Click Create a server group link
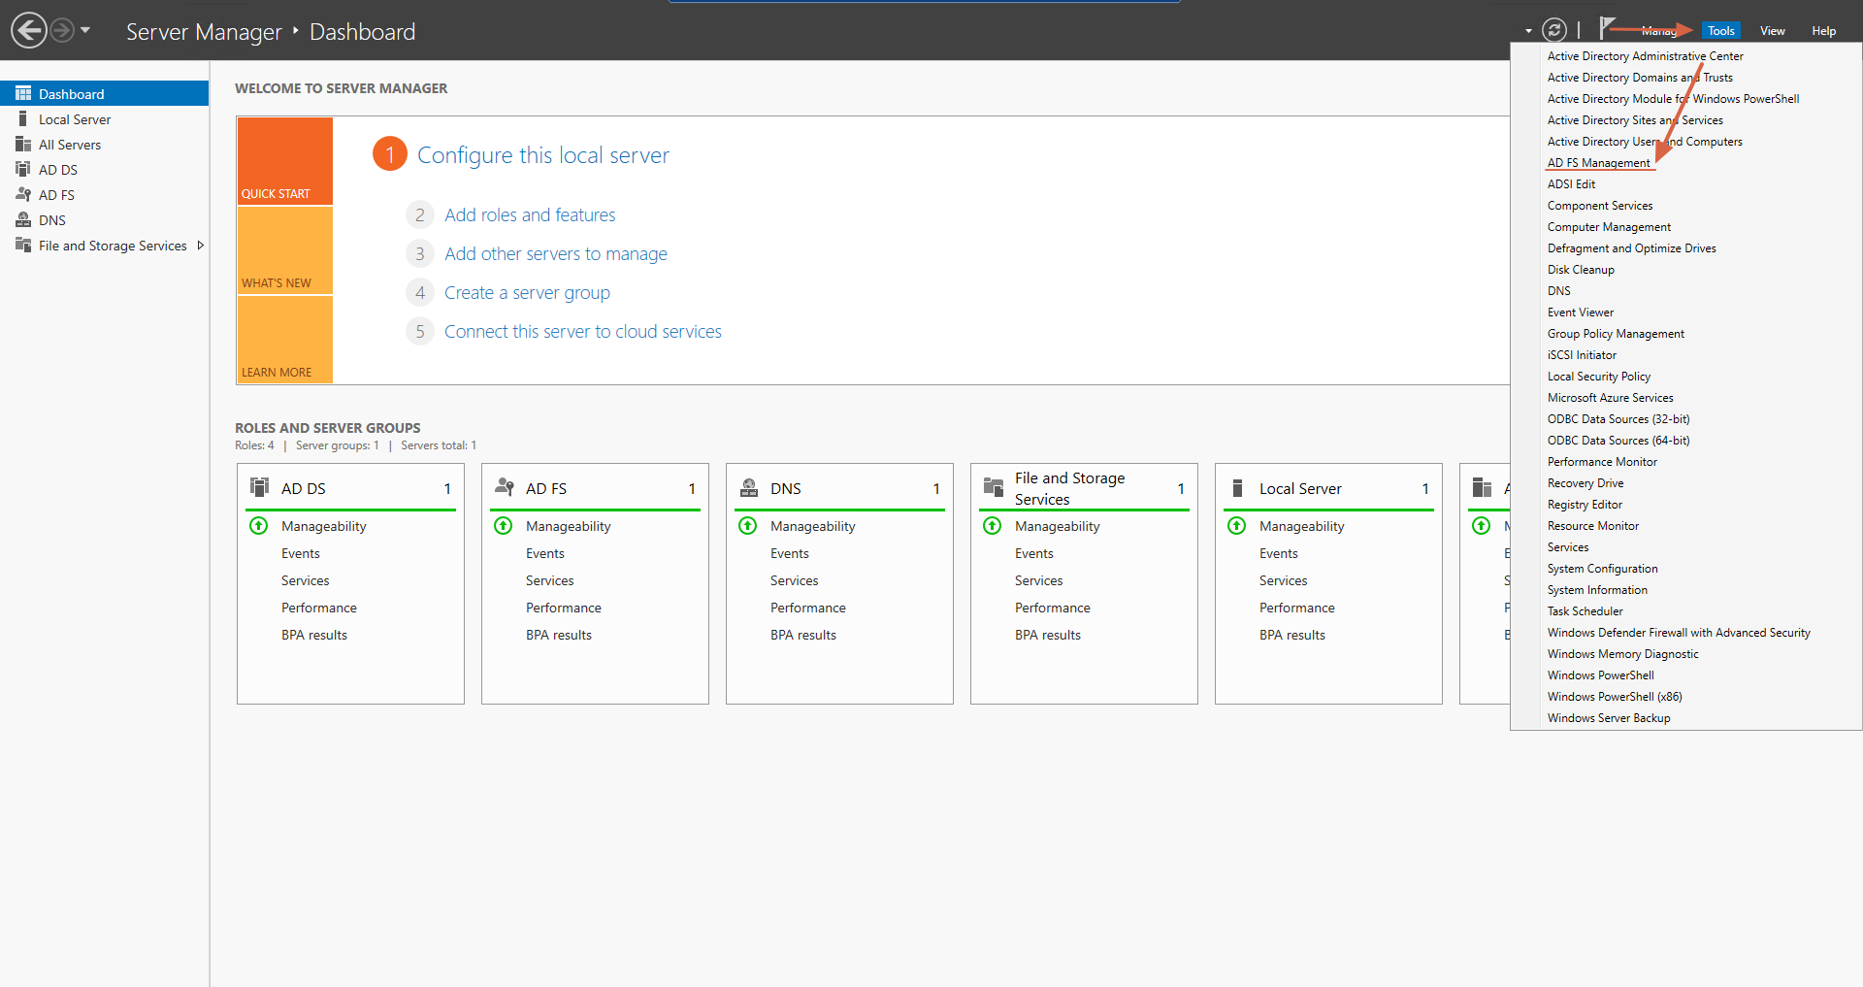Image resolution: width=1863 pixels, height=987 pixels. click(527, 293)
